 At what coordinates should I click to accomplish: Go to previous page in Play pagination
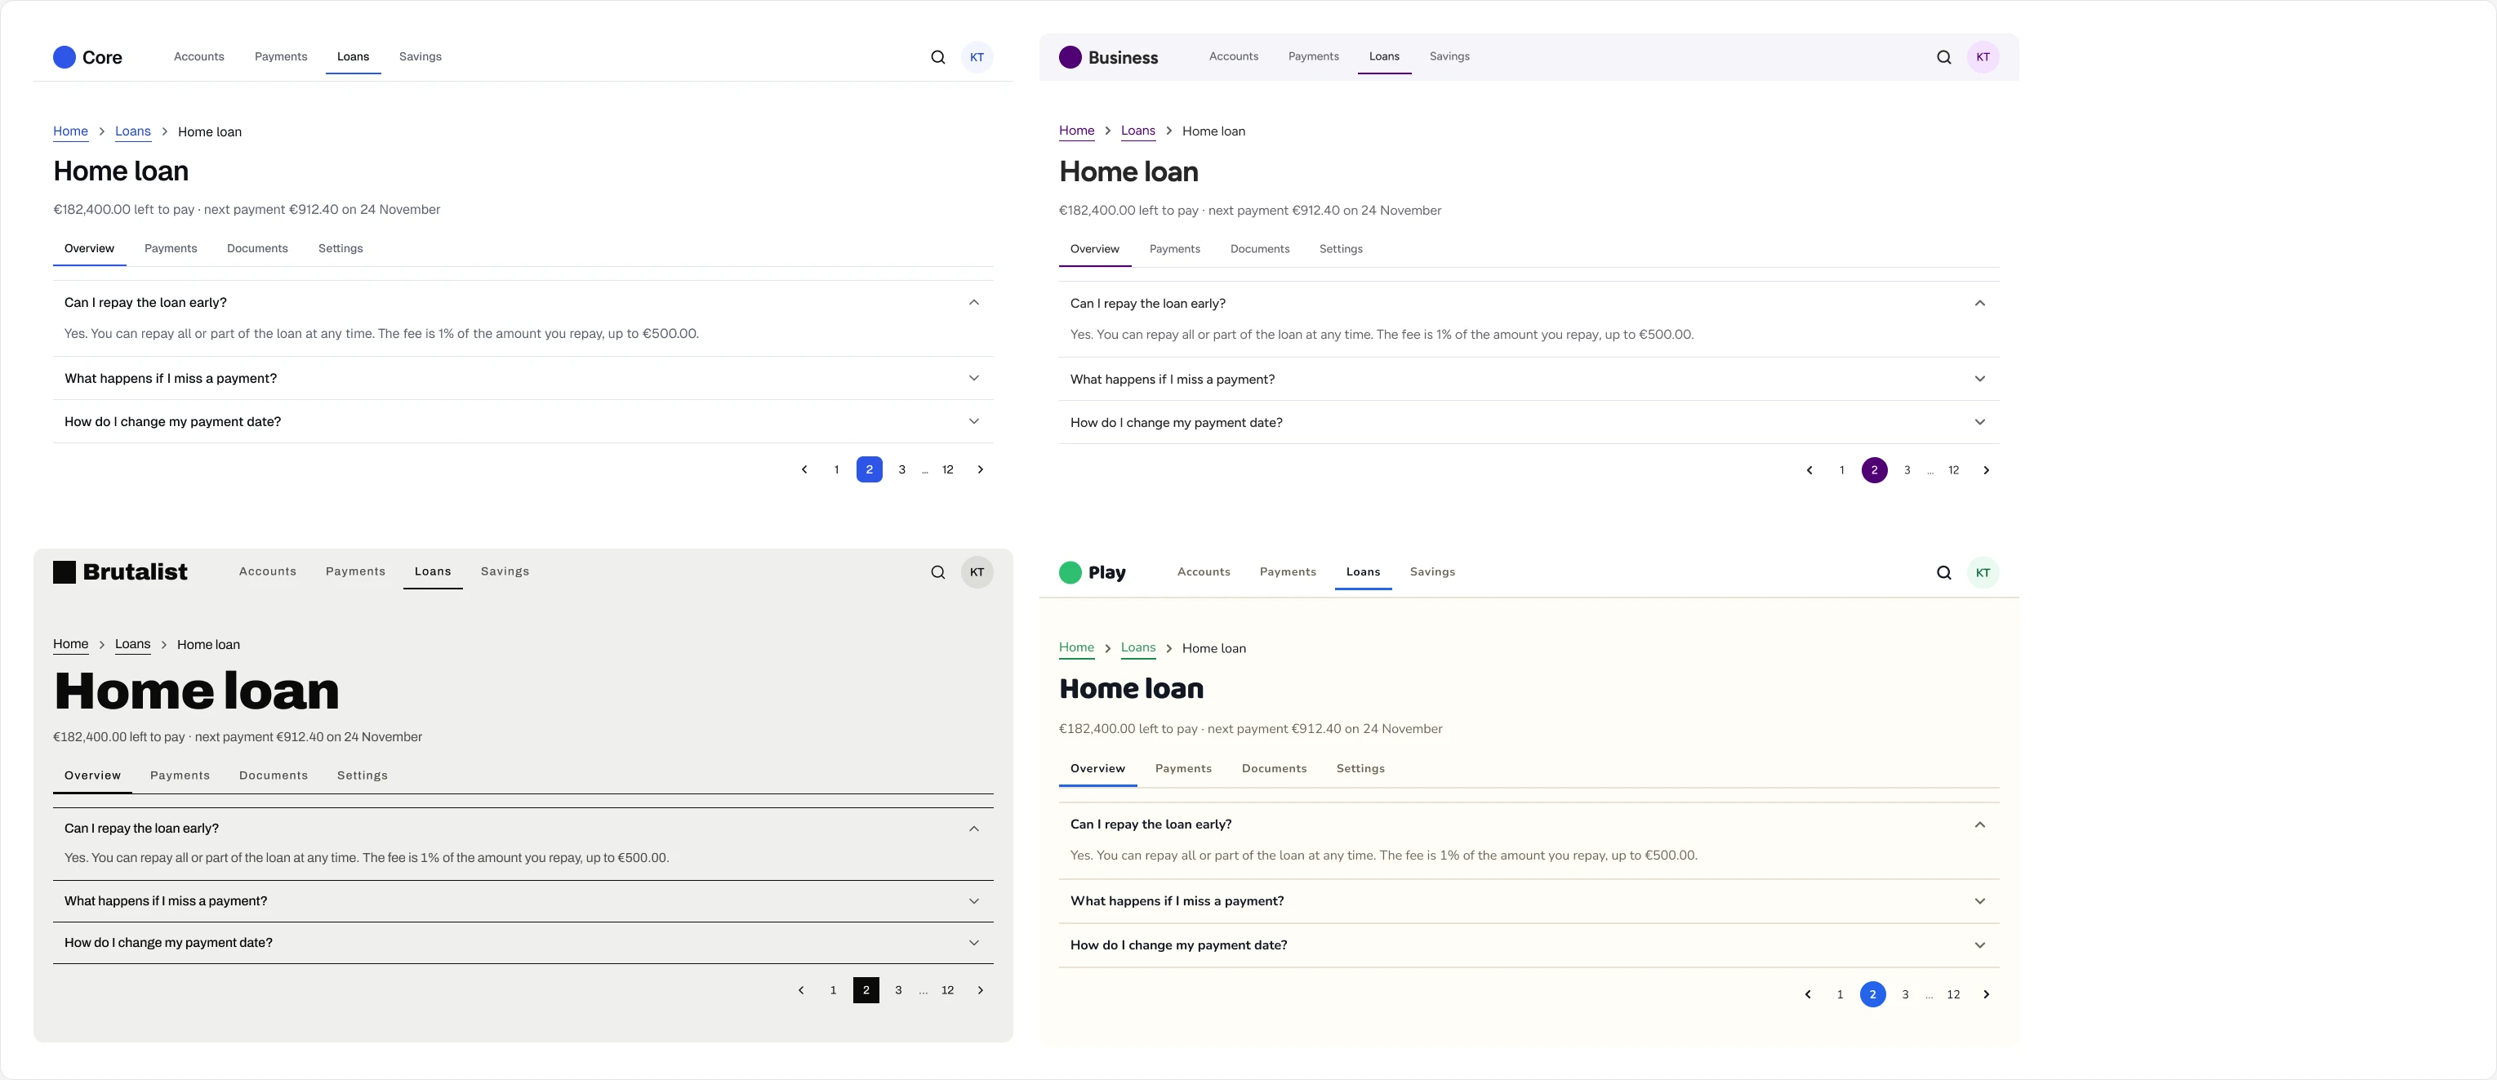tap(1808, 994)
